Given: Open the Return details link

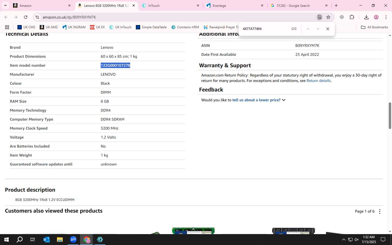Looking at the screenshot, I should 318,81.
